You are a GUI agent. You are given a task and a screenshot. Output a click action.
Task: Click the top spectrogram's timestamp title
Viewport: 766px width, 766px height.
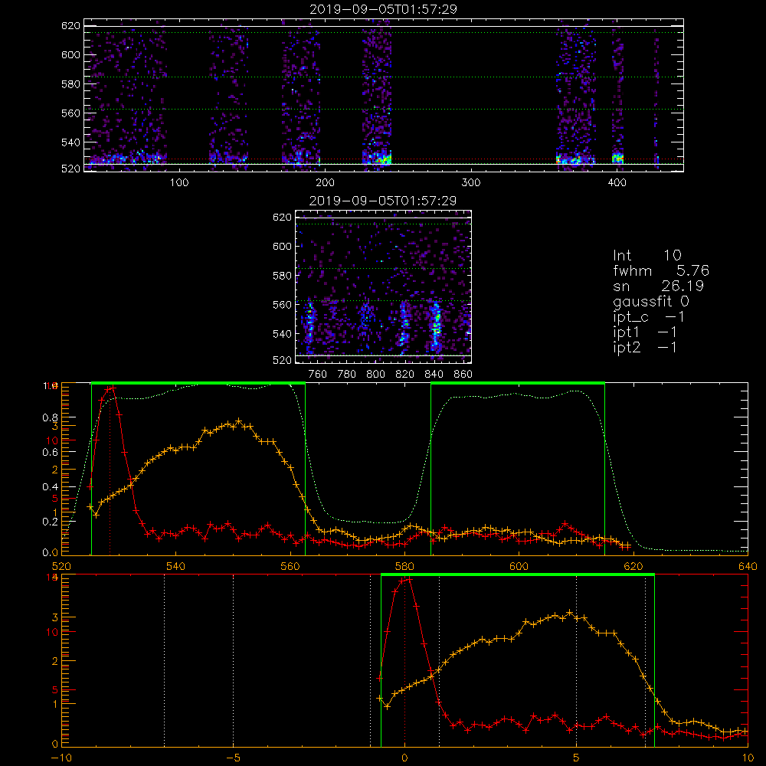(383, 9)
